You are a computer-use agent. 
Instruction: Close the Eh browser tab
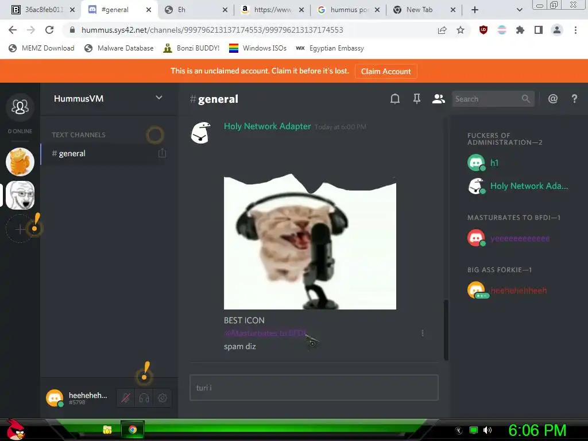[x=225, y=10]
